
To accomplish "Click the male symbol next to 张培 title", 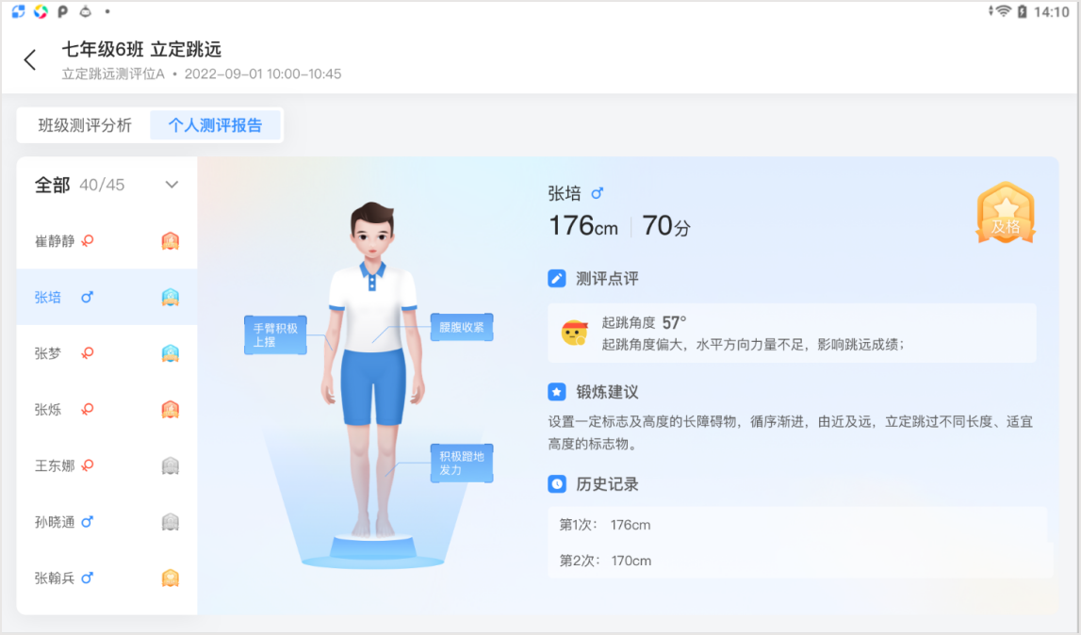I will (597, 194).
